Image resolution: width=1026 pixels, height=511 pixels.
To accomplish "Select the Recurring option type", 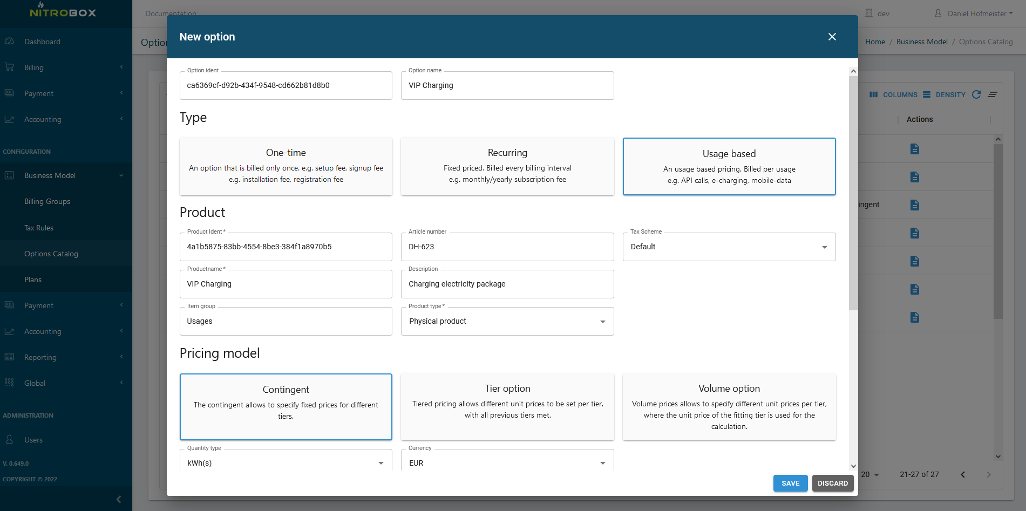I will 507,166.
